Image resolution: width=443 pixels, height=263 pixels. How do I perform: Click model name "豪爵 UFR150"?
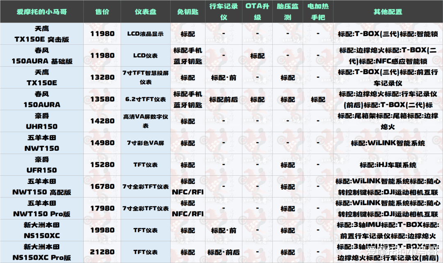(42, 165)
